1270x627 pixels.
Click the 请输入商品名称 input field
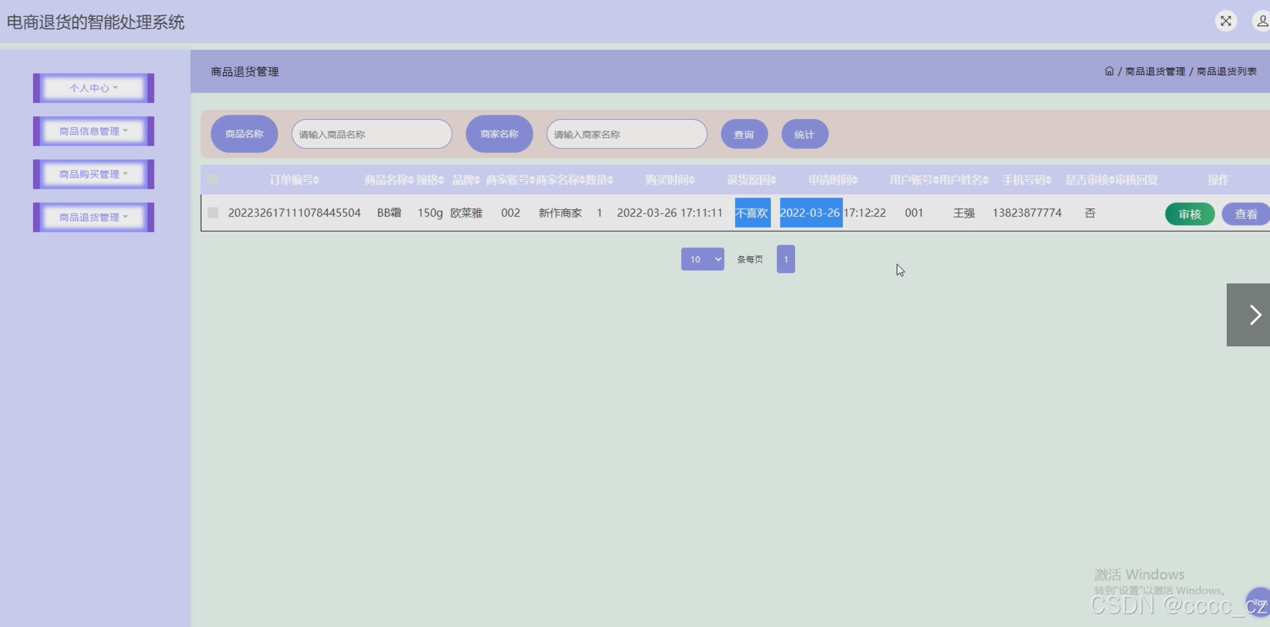pos(372,134)
